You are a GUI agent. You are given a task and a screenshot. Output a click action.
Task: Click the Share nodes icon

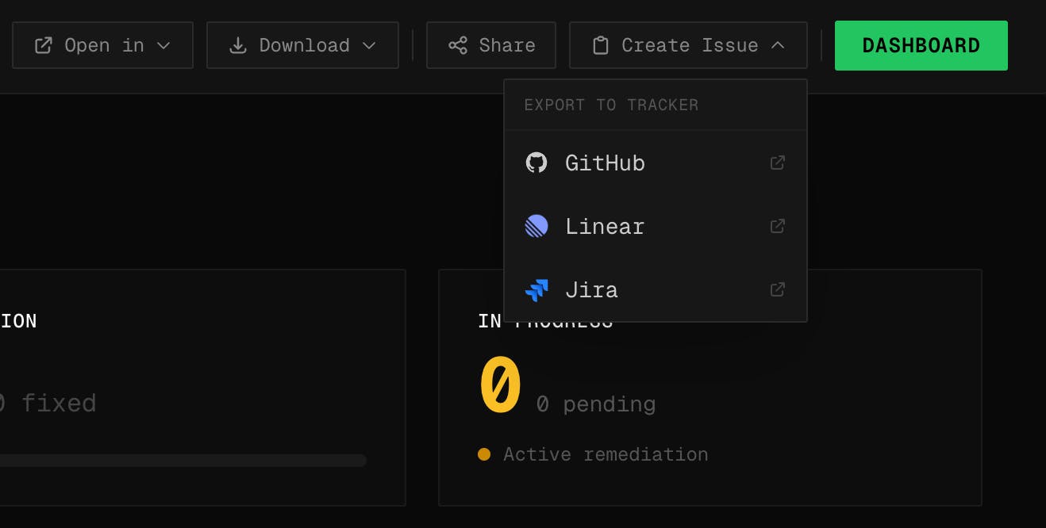[458, 45]
